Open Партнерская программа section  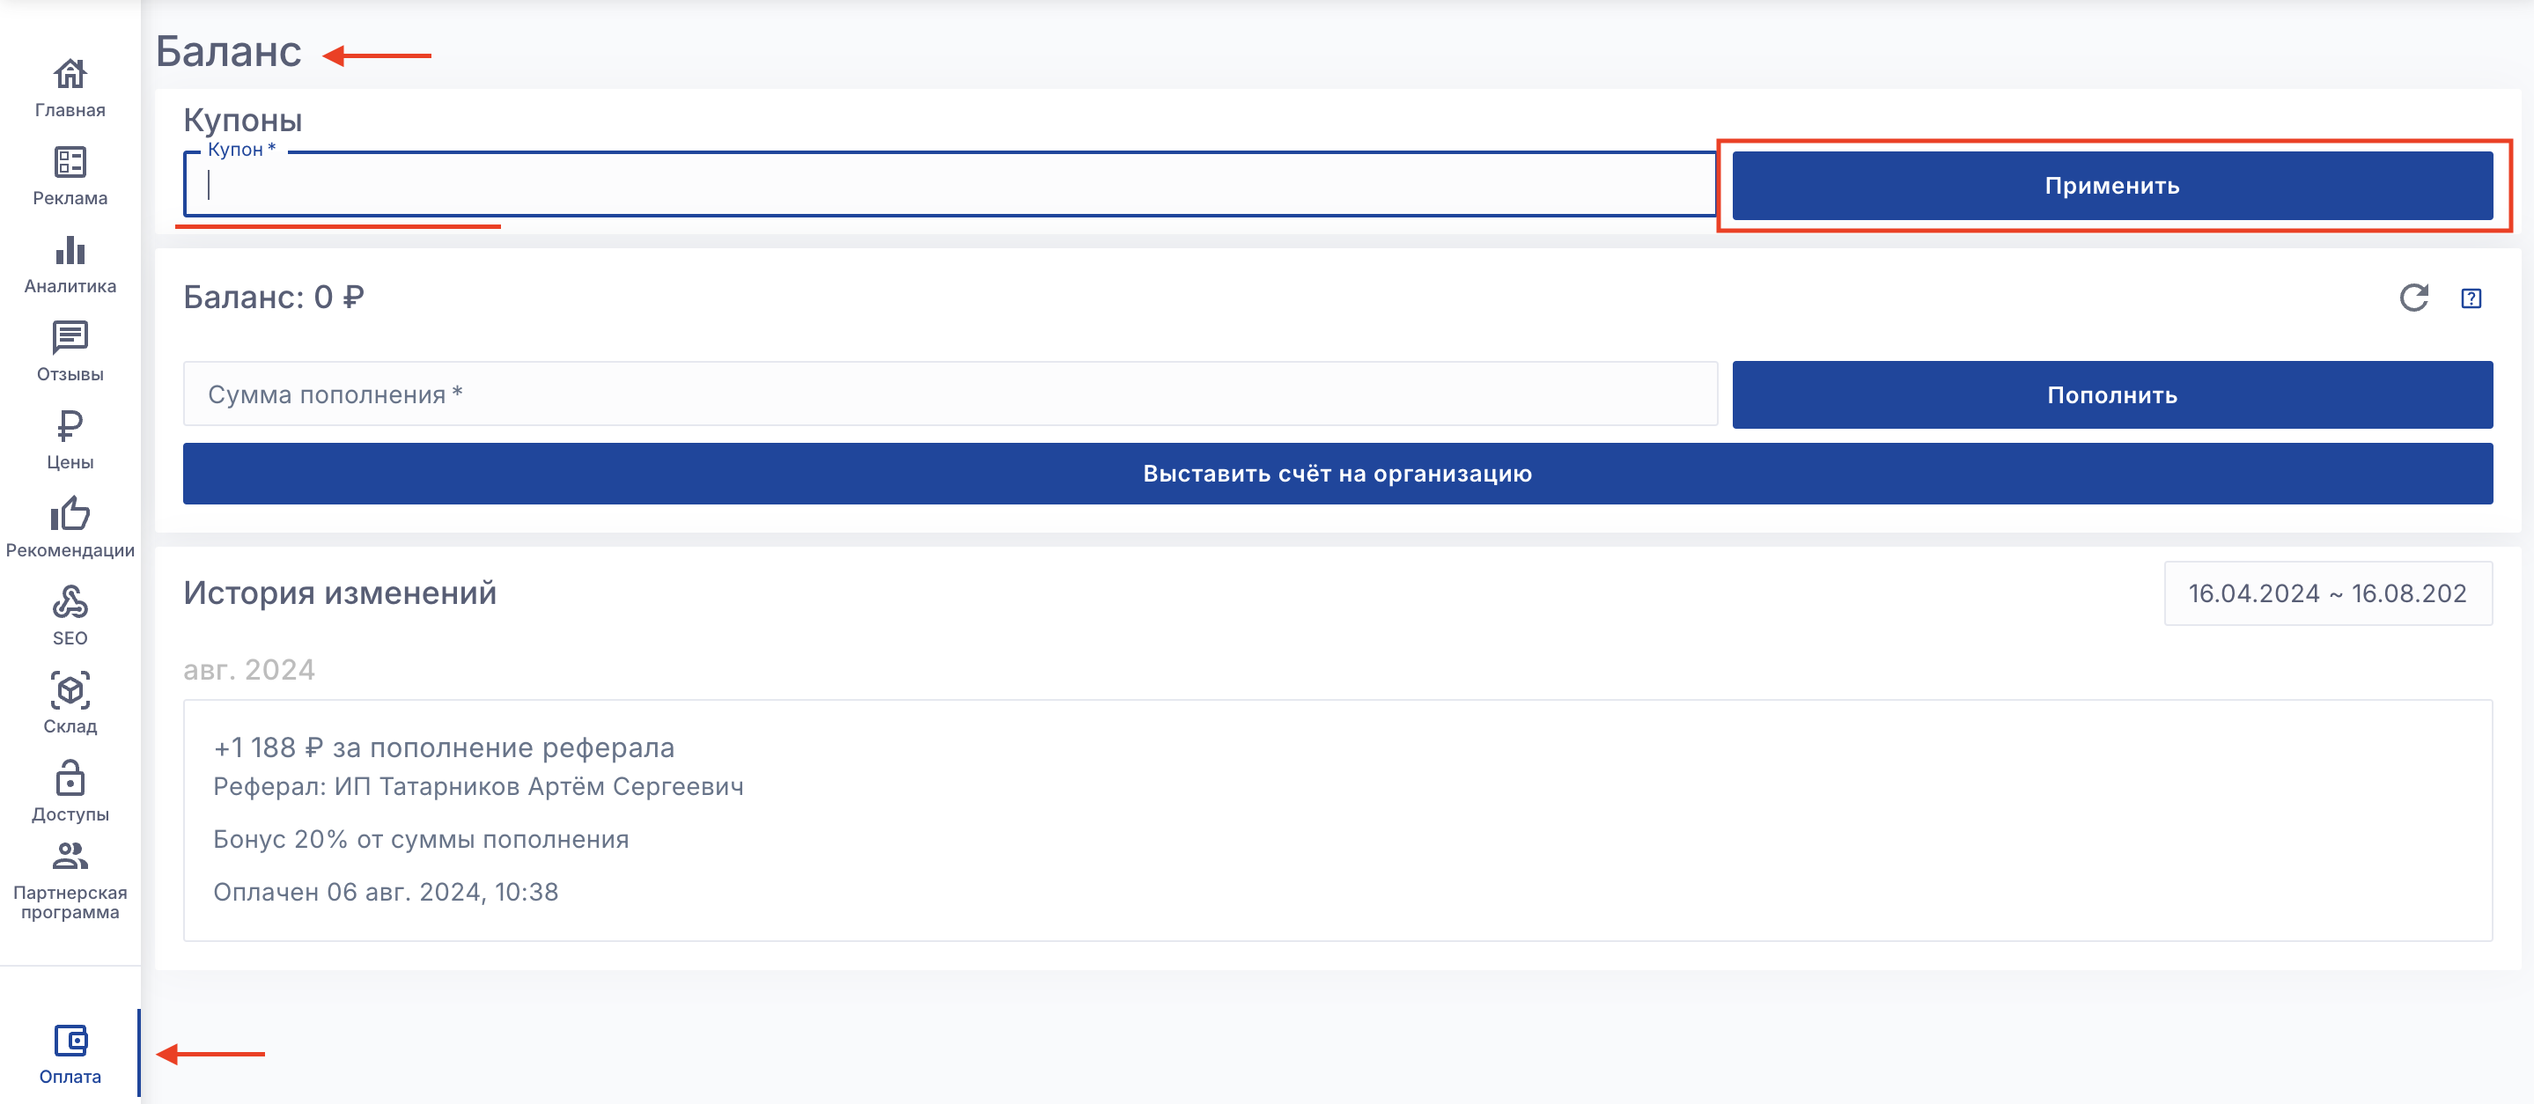click(70, 880)
